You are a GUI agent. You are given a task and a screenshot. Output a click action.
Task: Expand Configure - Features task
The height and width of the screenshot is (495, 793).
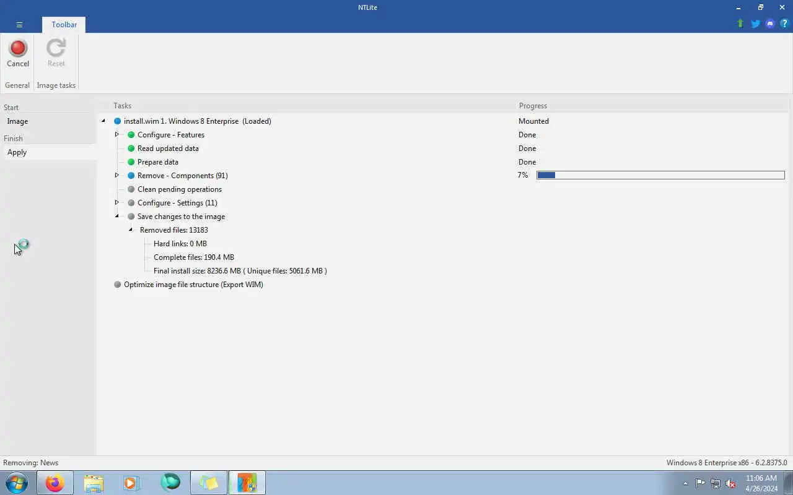coord(116,135)
